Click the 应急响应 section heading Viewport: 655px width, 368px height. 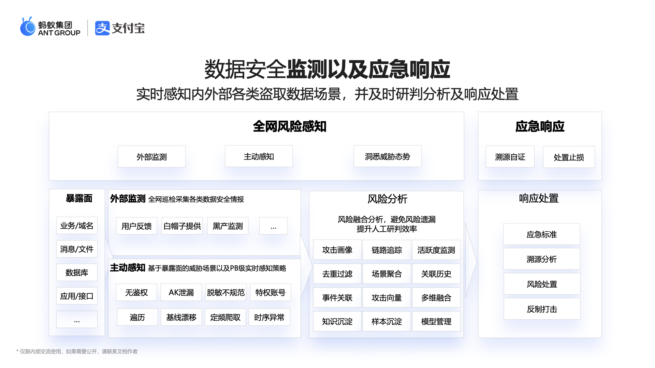[540, 126]
